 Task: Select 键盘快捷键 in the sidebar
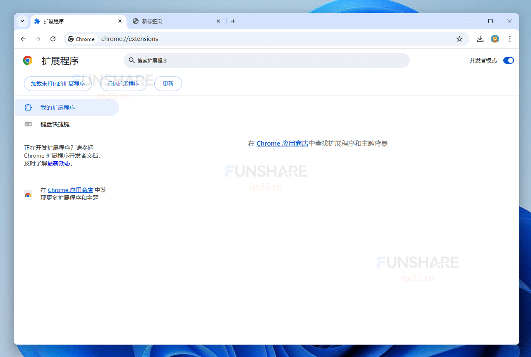pyautogui.click(x=55, y=124)
